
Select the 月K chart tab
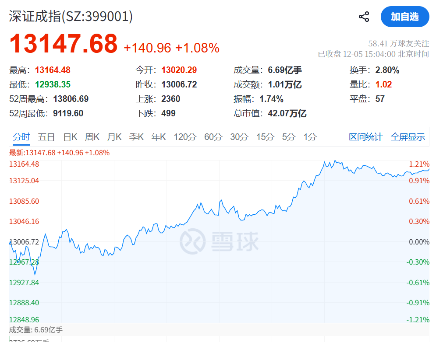(x=114, y=137)
